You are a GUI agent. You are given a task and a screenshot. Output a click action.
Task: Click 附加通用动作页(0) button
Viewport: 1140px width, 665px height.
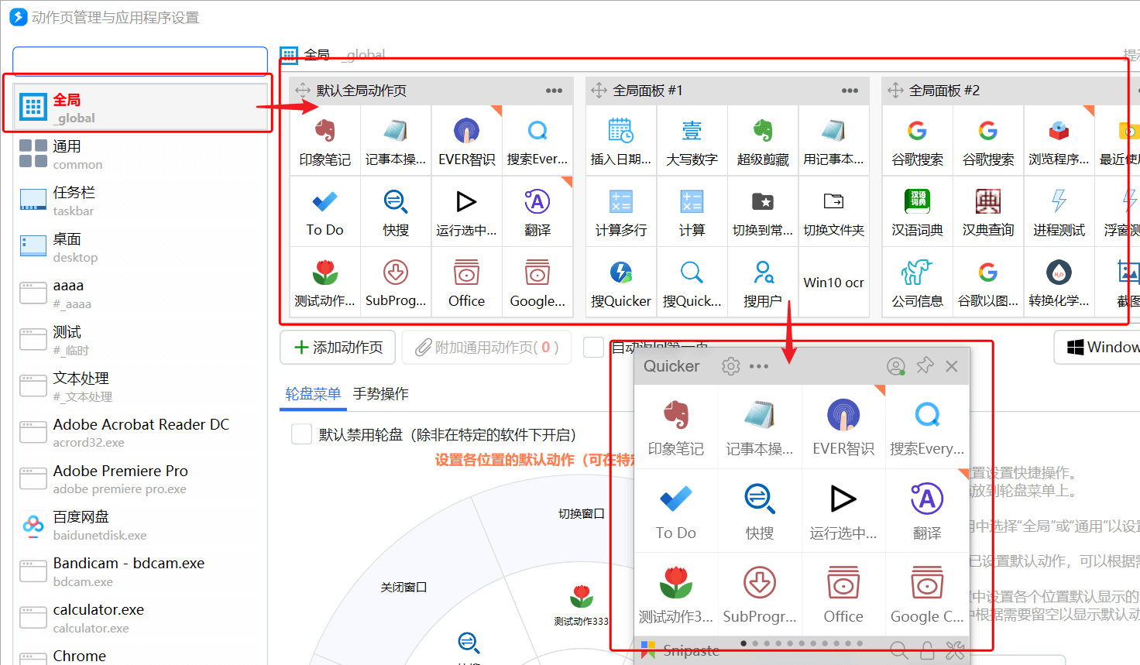pyautogui.click(x=486, y=348)
